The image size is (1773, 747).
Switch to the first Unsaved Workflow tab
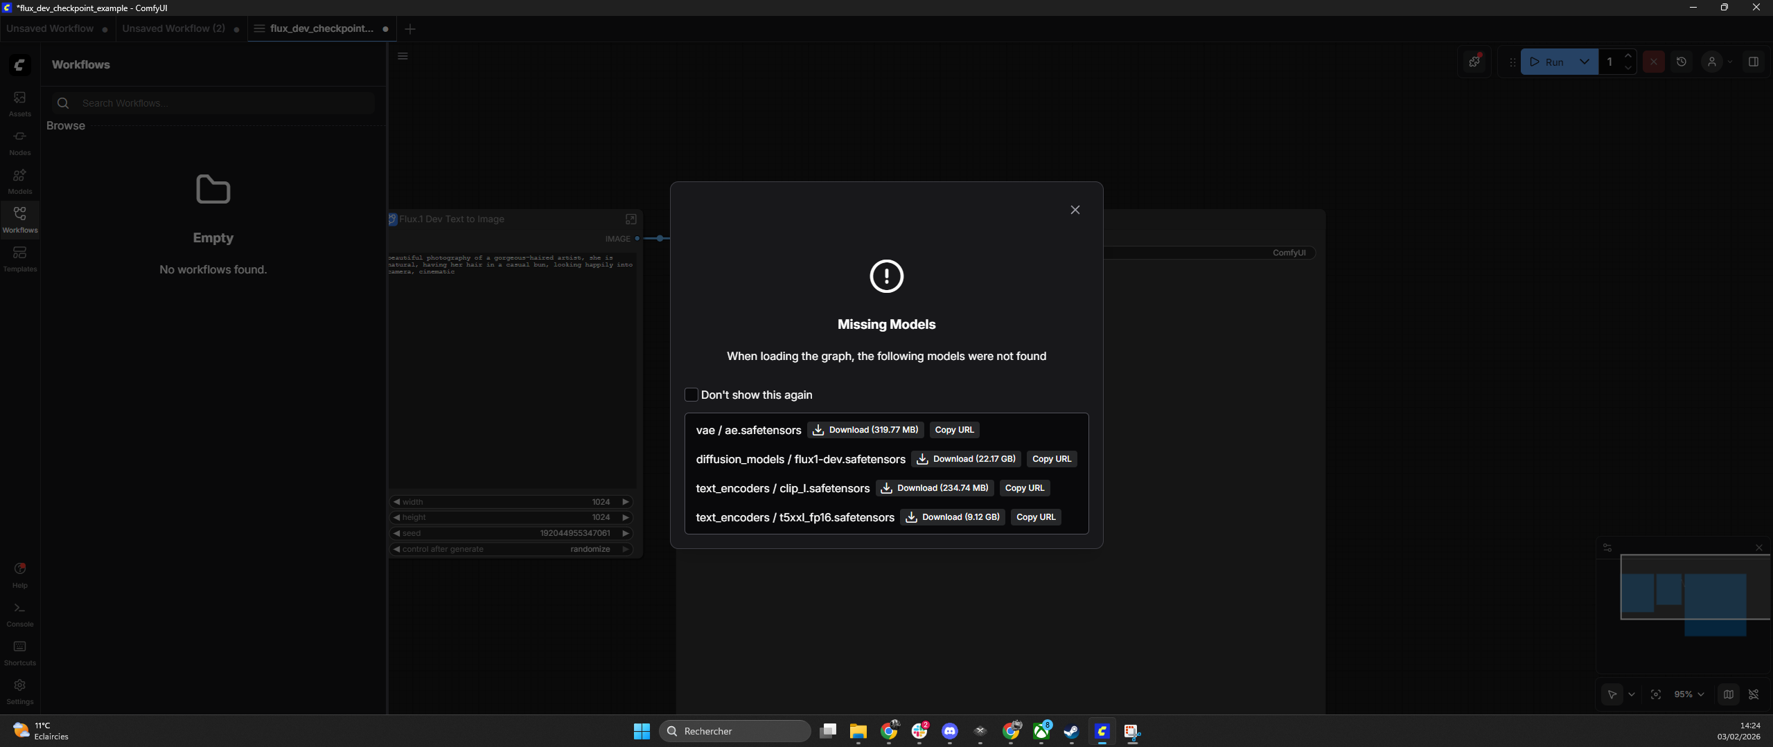point(50,28)
